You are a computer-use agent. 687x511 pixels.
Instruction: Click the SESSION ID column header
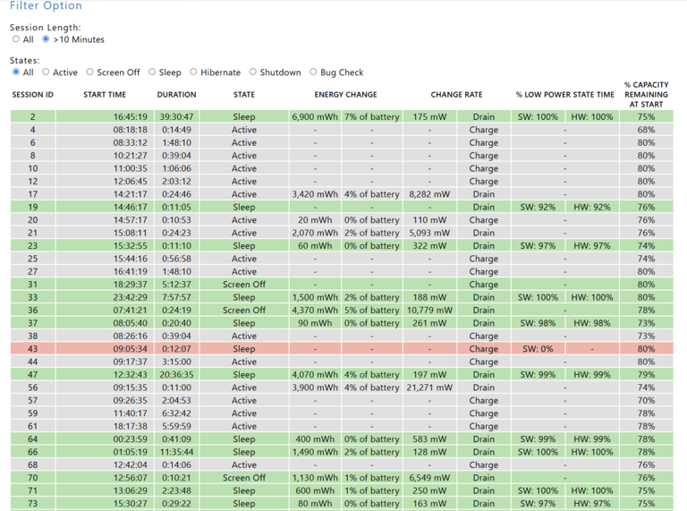33,95
